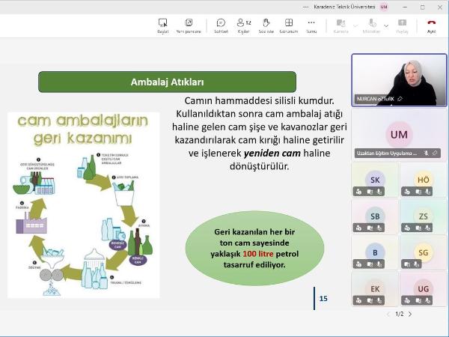Show the Kişiler participants list
Viewport: 449px width, 337px height.
pos(243,26)
